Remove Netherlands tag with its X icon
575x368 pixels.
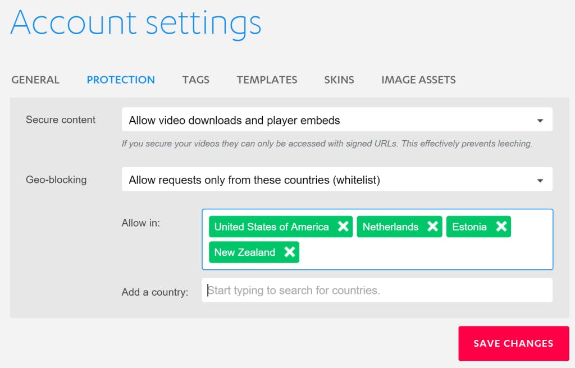(433, 227)
